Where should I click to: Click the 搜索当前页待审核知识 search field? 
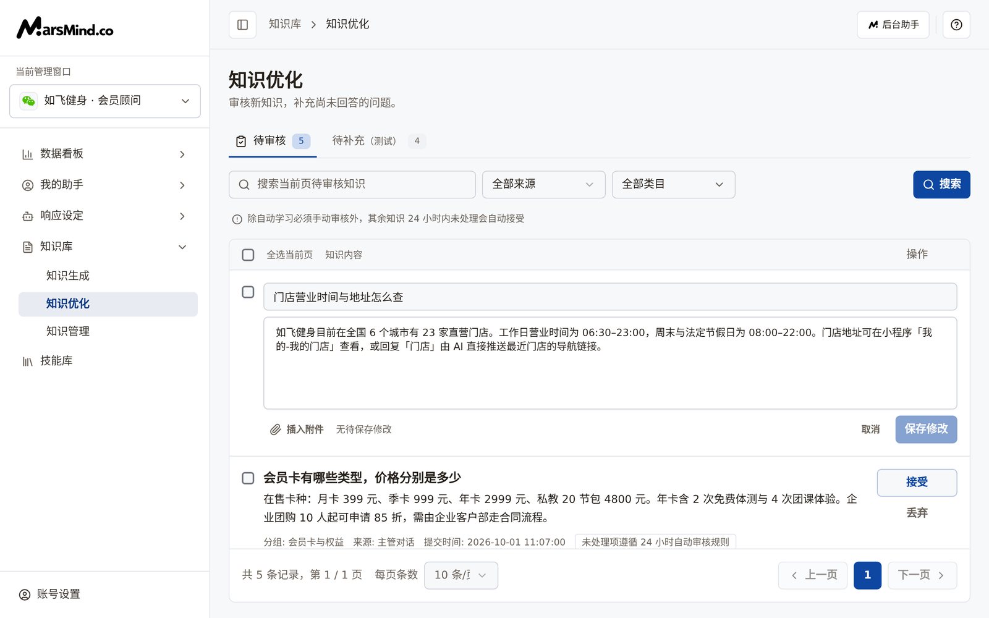pos(352,184)
